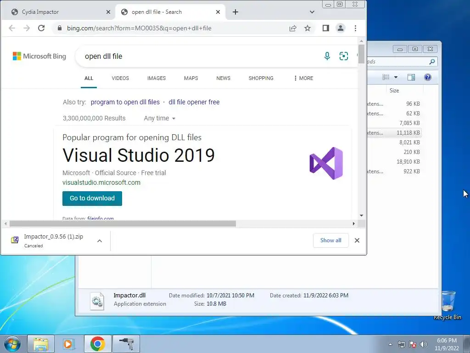Open view options dropdown arrow in Explorer
This screenshot has width=470, height=353.
pyautogui.click(x=396, y=77)
